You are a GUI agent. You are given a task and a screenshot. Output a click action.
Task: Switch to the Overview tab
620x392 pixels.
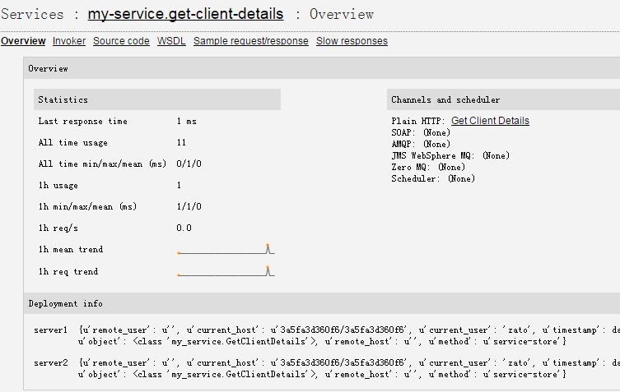click(x=23, y=41)
